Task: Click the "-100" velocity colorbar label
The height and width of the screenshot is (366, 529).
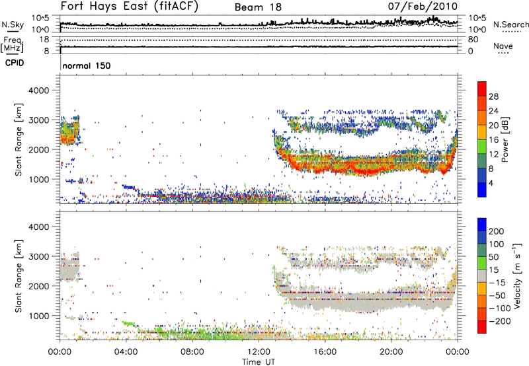Action: tap(499, 309)
